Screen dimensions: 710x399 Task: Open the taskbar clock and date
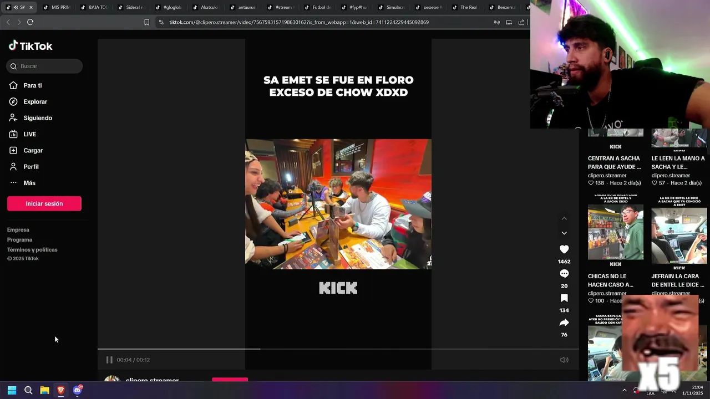click(693, 390)
